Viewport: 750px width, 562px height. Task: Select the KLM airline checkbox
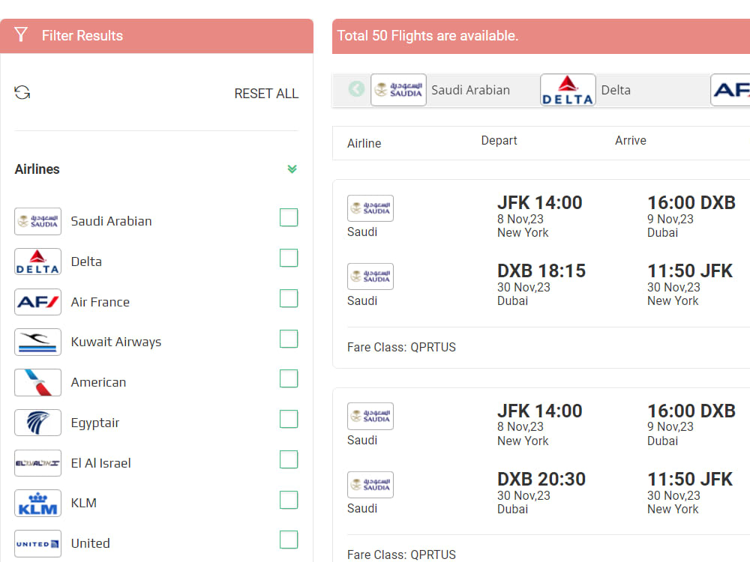[289, 500]
